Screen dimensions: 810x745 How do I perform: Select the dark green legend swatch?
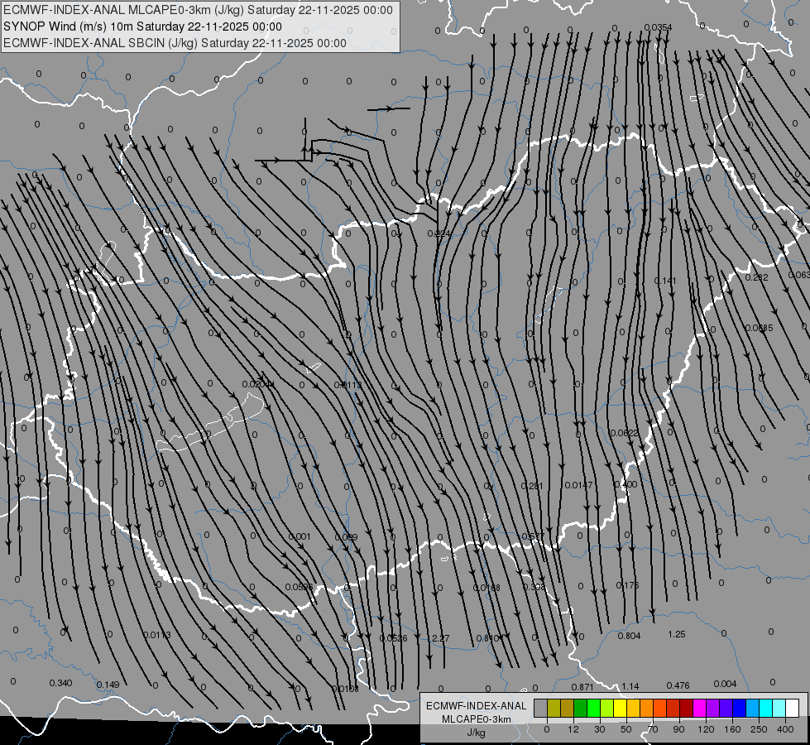pos(581,708)
